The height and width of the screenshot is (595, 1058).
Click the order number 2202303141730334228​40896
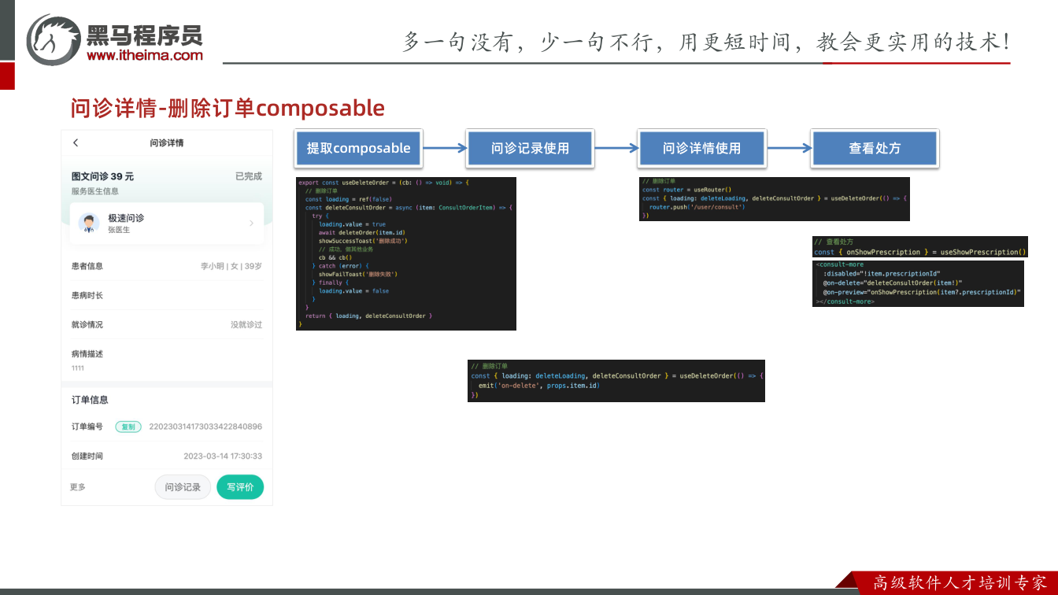pos(205,427)
